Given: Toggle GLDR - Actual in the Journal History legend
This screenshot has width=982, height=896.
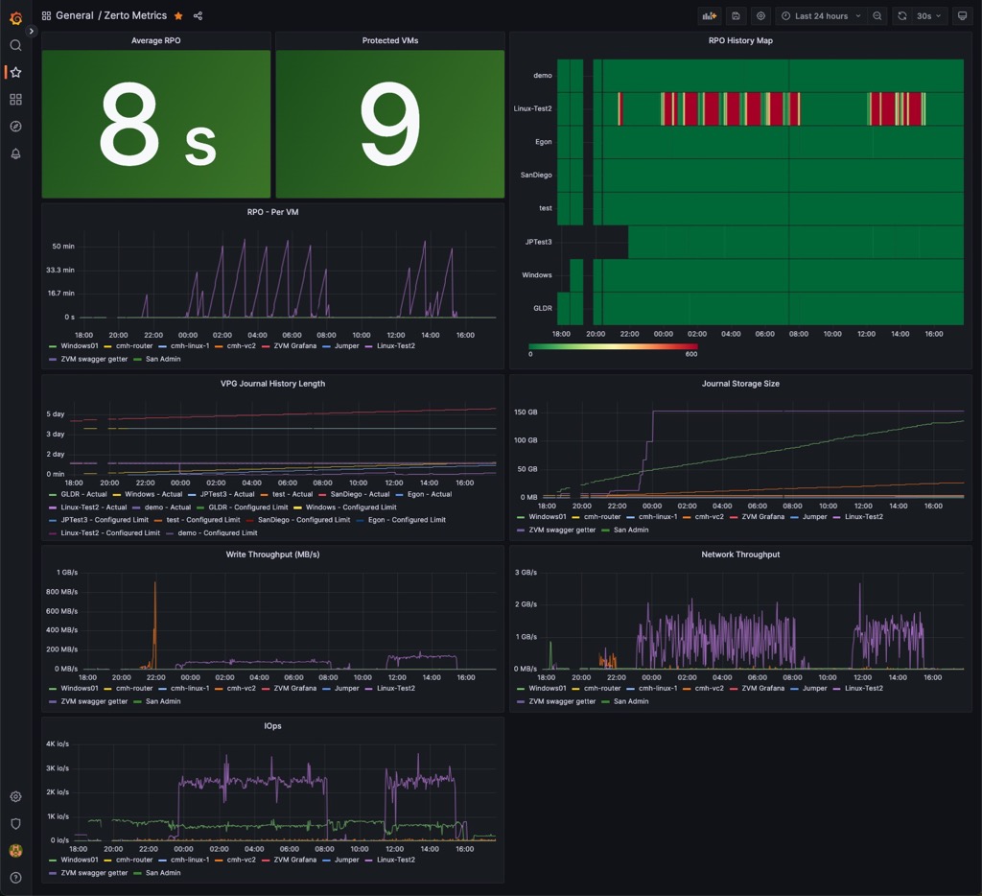Looking at the screenshot, I should 83,494.
